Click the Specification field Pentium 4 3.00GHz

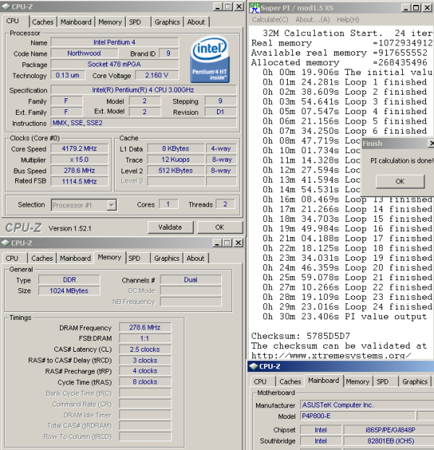(144, 90)
